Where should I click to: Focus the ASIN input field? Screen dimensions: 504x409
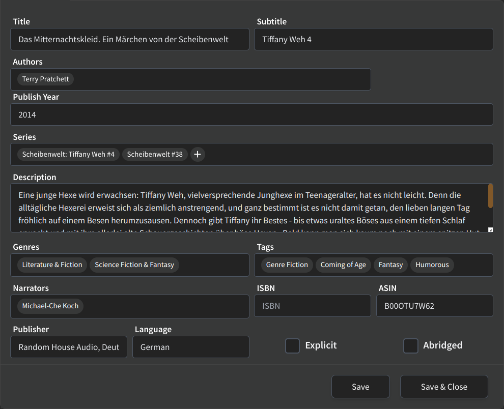coord(434,306)
